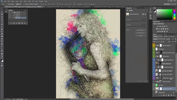
Task: Add a Vibrance adjustment
Action: 166,26
